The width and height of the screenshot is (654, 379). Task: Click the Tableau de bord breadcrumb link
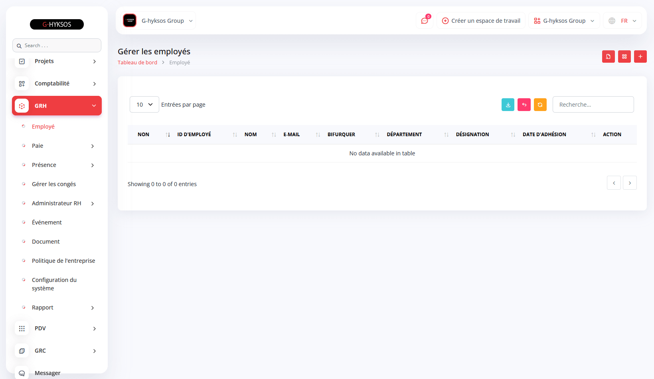[x=137, y=62]
